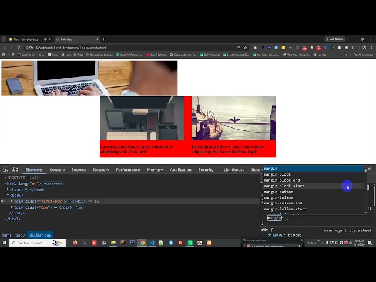This screenshot has width=376, height=282.
Task: Choose margin-inline suggestion
Action: pyautogui.click(x=313, y=197)
